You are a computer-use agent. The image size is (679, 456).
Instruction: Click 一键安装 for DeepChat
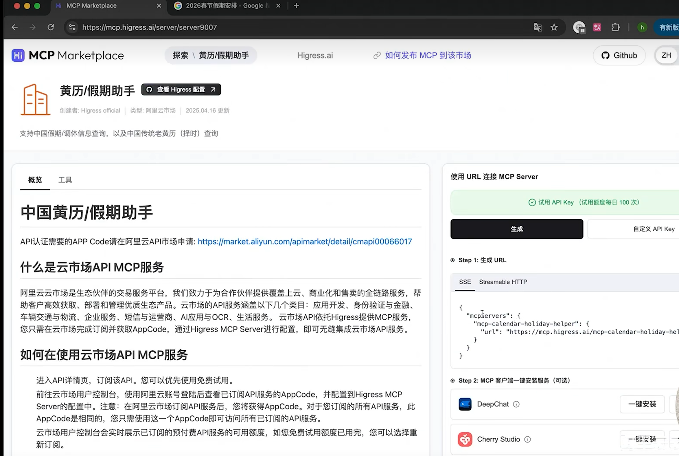point(642,404)
